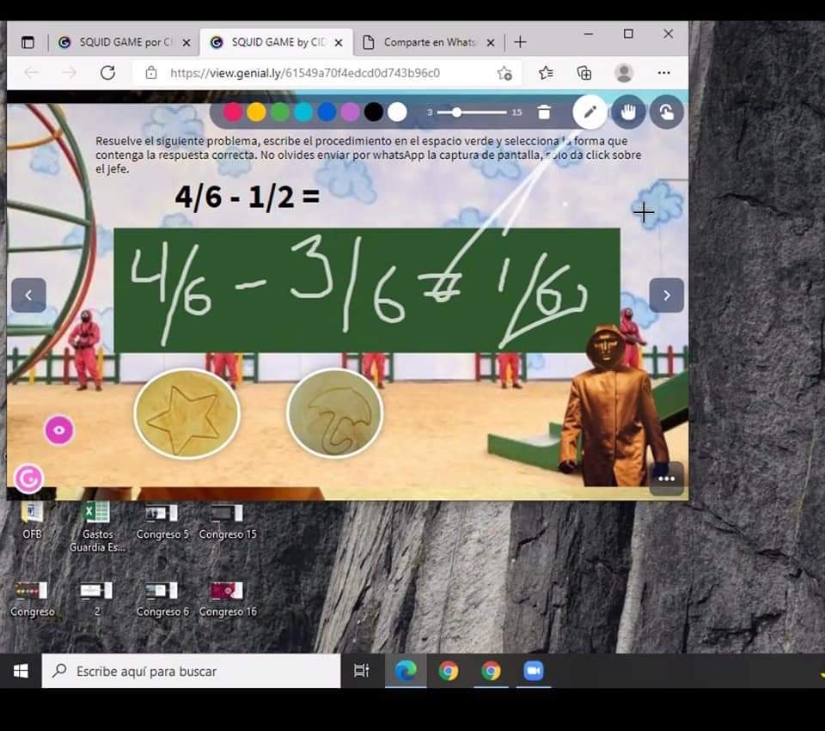Select the yellow drawing color

click(x=256, y=112)
